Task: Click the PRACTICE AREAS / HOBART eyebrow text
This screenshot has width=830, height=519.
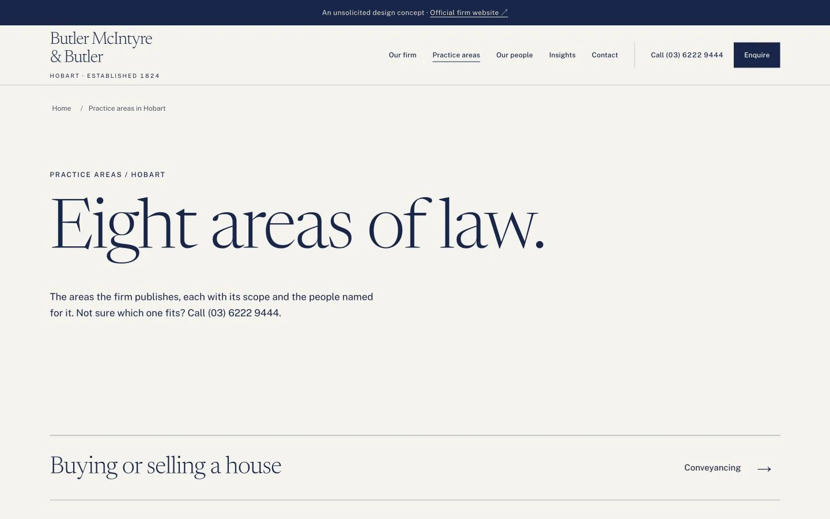Action: click(107, 175)
